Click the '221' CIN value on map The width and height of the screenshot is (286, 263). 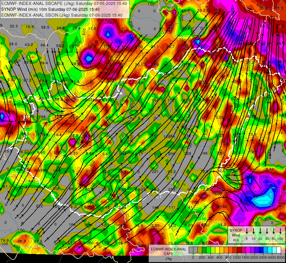155,172
